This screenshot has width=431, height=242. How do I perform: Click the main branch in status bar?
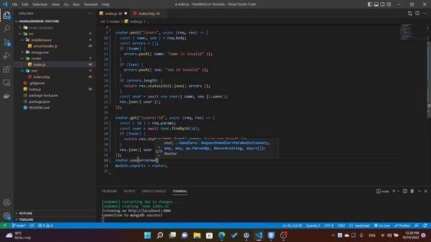(19, 226)
